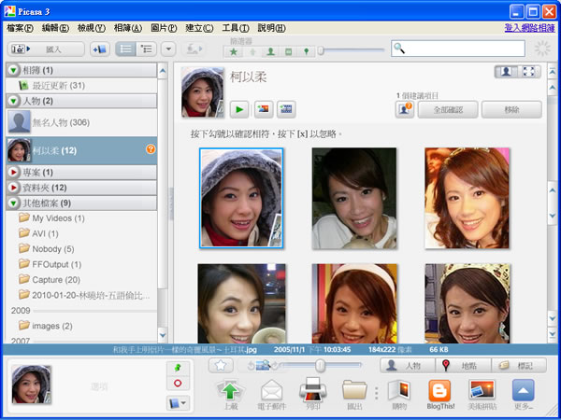Open the 工具 menu
Image resolution: width=561 pixels, height=420 pixels.
pos(235,29)
